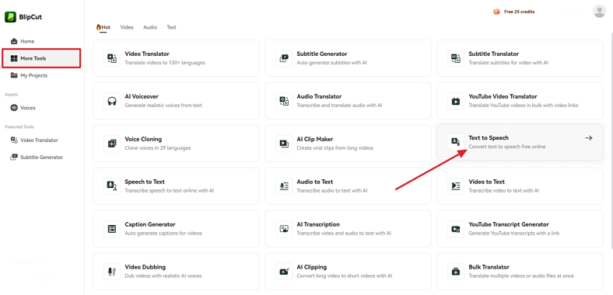Select YouTube Video Translator title

click(503, 96)
